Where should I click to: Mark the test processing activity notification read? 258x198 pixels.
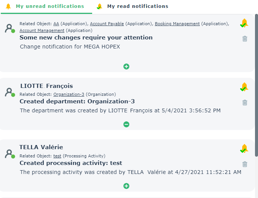[244, 149]
